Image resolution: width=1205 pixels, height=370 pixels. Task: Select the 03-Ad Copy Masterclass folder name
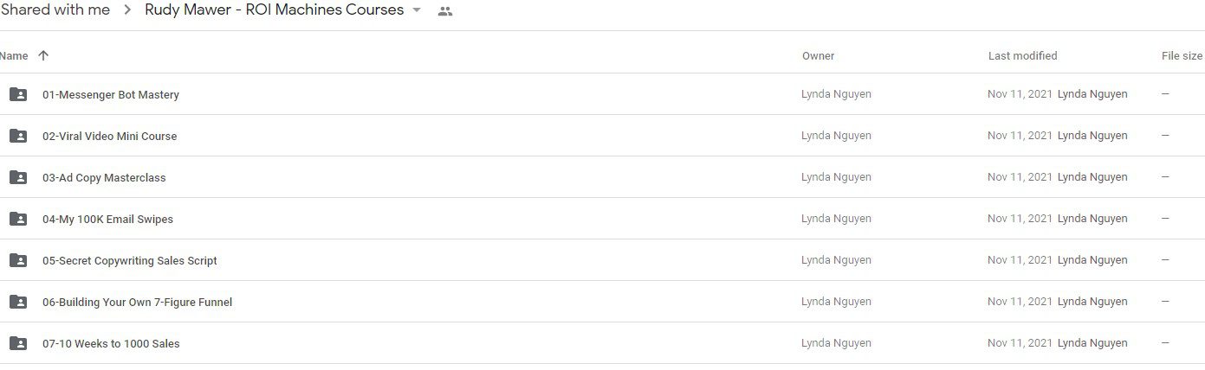click(x=104, y=177)
